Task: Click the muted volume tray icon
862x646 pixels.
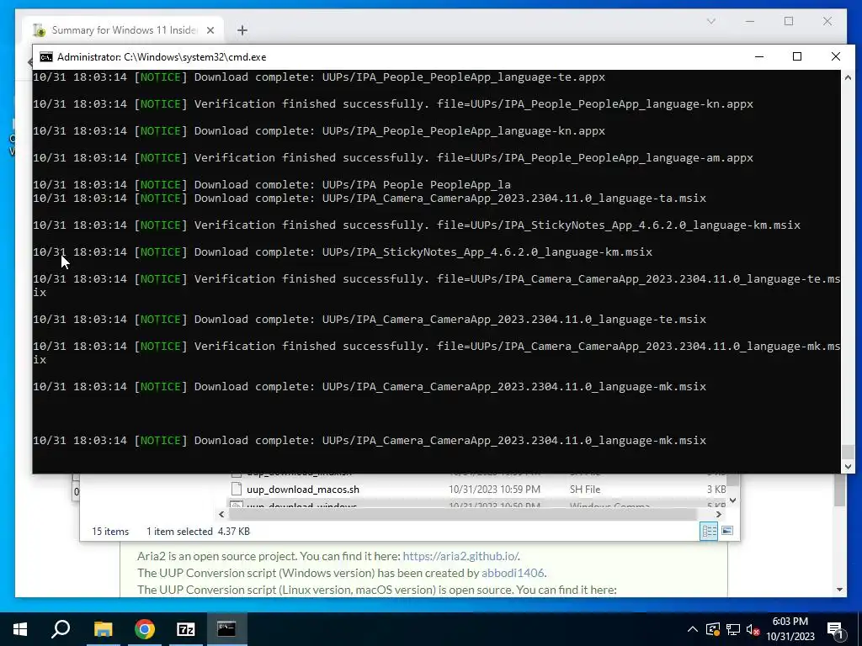Action: tap(753, 629)
